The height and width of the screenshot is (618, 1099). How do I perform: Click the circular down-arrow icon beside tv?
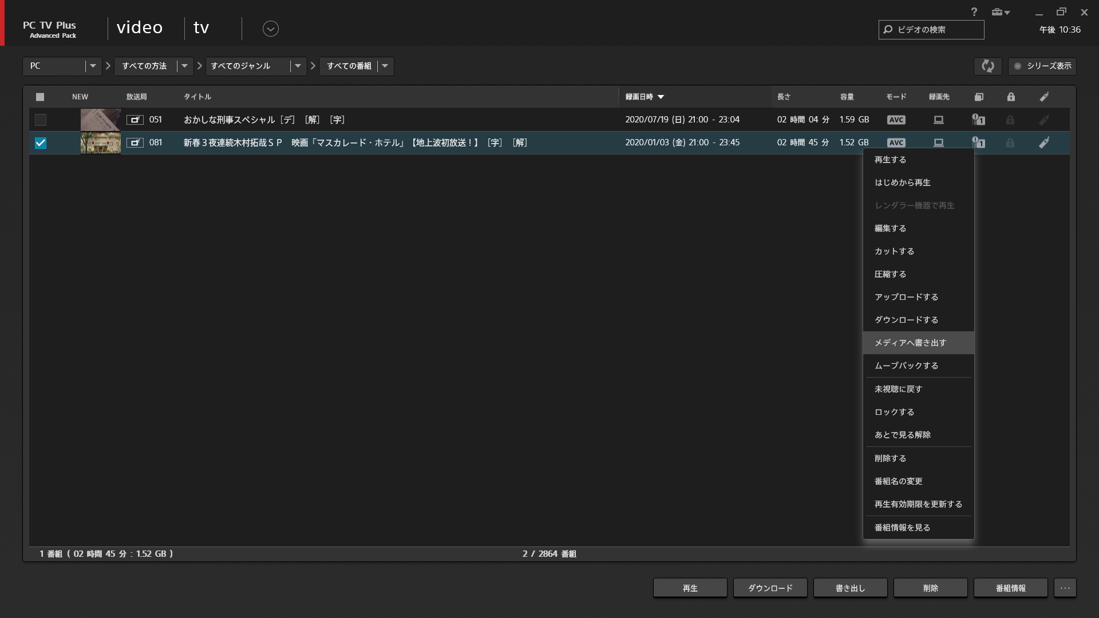click(270, 29)
